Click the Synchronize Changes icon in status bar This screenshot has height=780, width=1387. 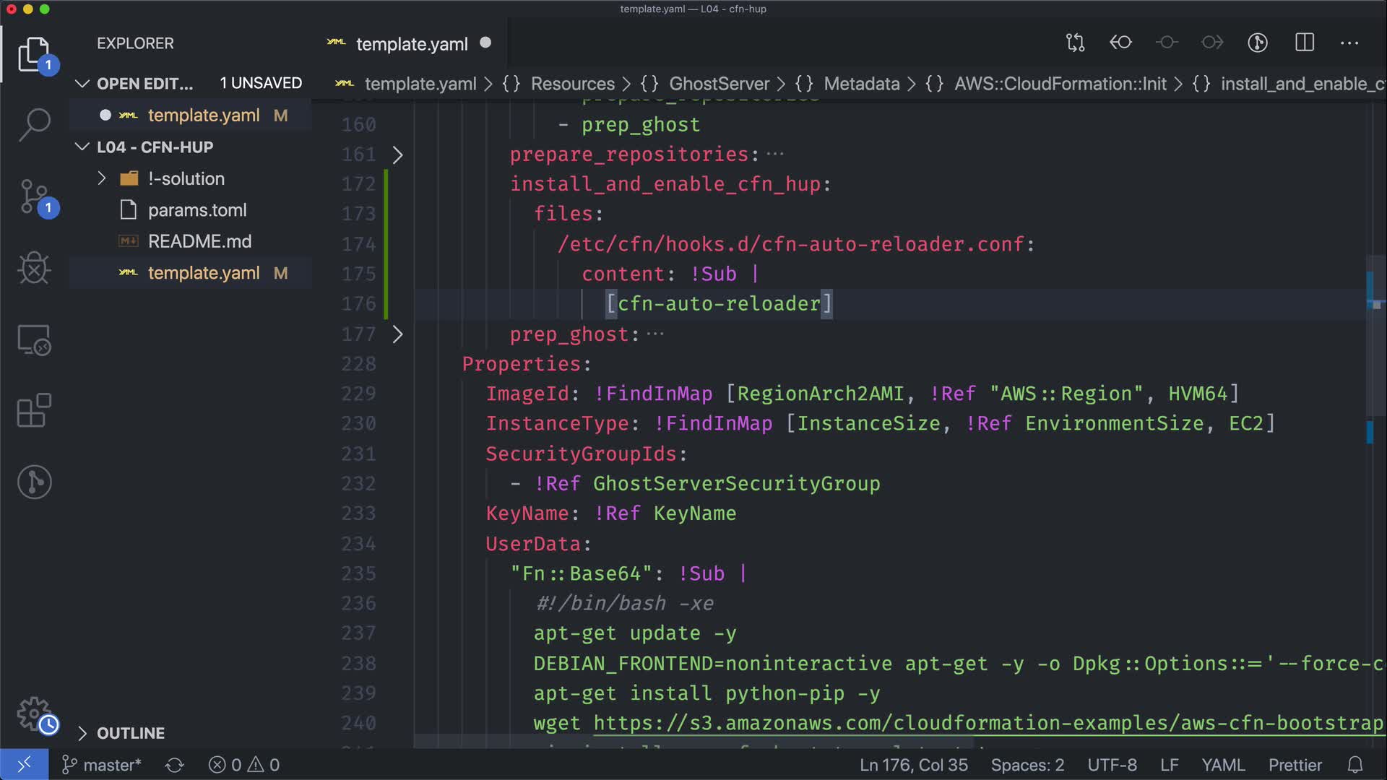174,765
